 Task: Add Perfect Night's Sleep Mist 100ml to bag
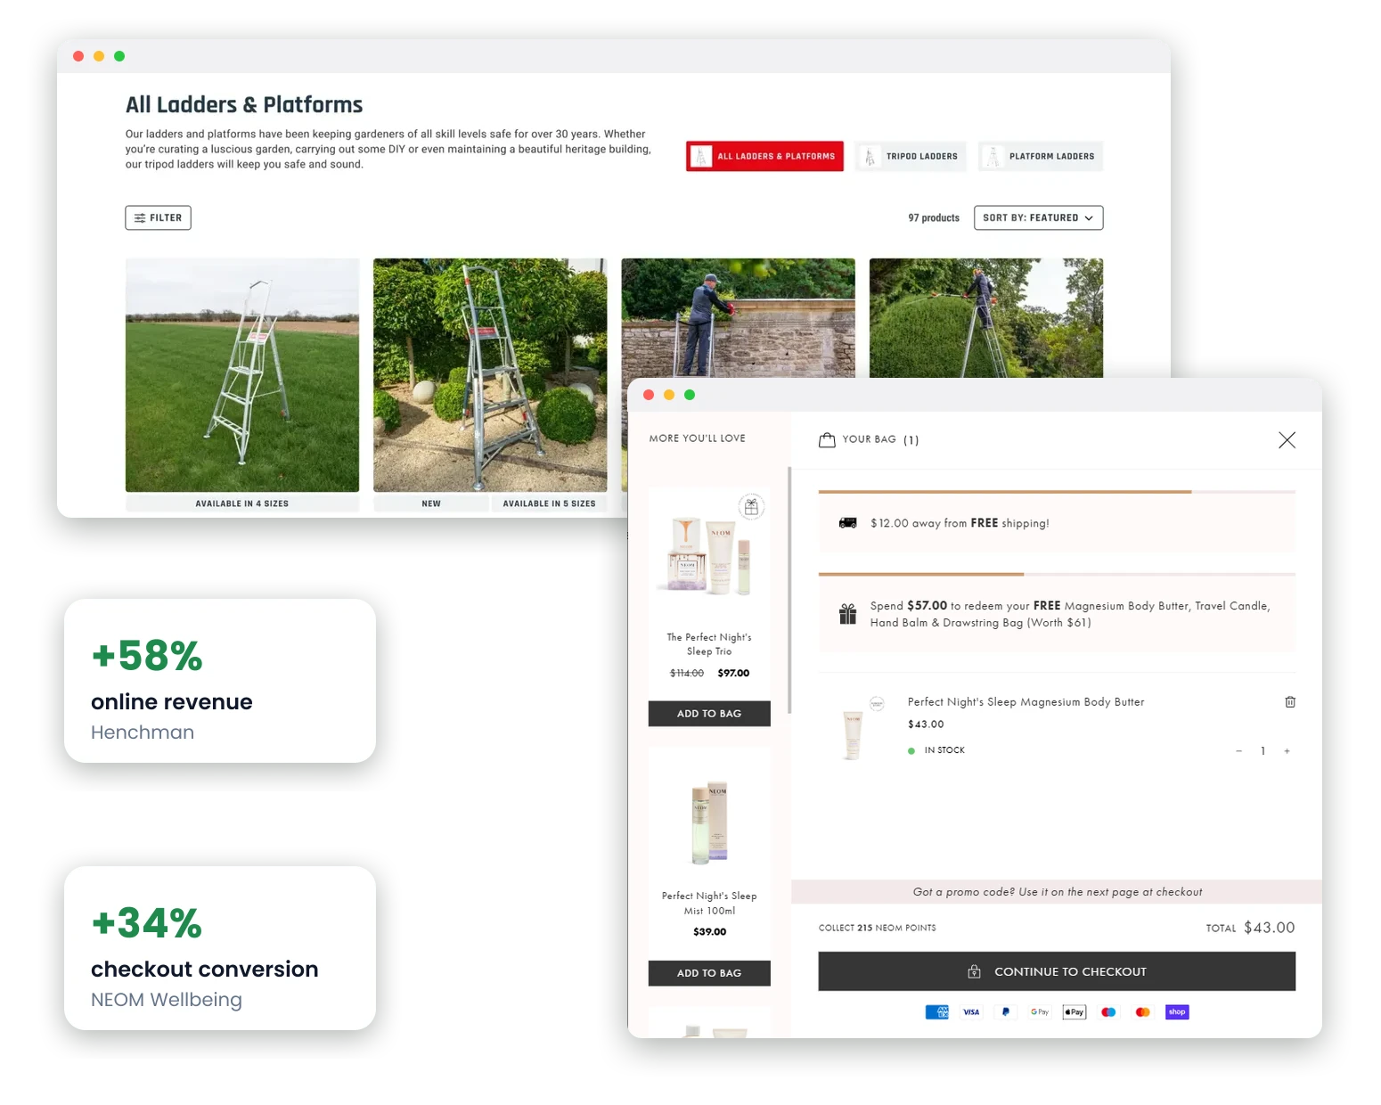(709, 973)
